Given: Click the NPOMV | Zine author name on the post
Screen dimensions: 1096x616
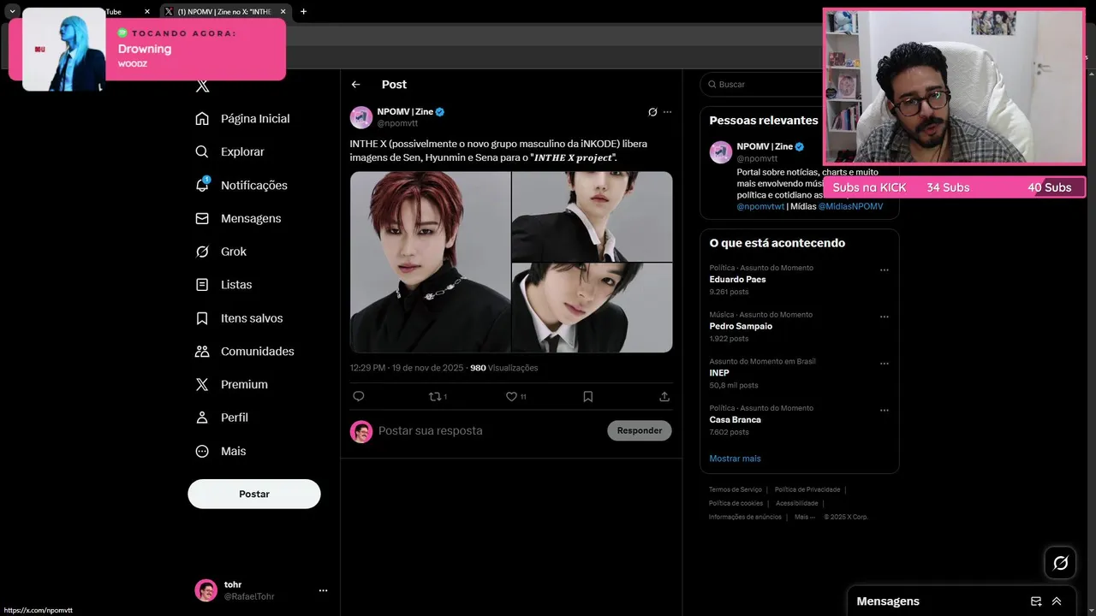Looking at the screenshot, I should click(405, 112).
